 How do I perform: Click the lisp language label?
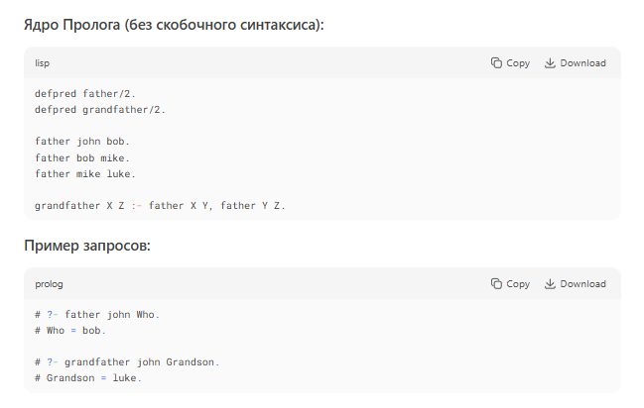pos(43,63)
